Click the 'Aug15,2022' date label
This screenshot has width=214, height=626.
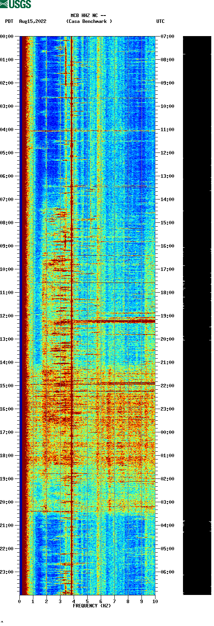click(x=33, y=21)
